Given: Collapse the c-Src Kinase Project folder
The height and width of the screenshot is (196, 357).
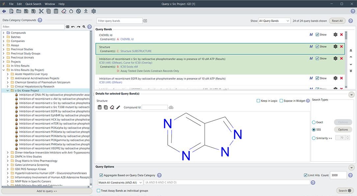Looking at the screenshot, I should point(8,90).
